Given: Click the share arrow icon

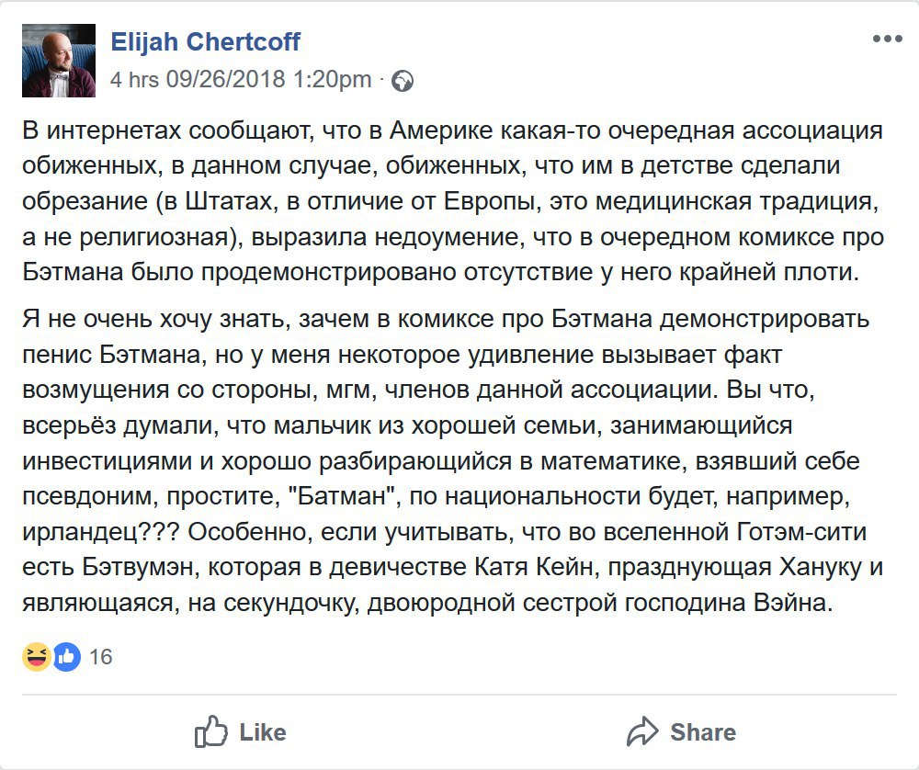Looking at the screenshot, I should (643, 731).
